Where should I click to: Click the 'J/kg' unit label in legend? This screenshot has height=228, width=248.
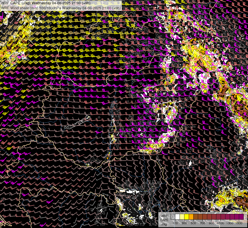click(164, 224)
